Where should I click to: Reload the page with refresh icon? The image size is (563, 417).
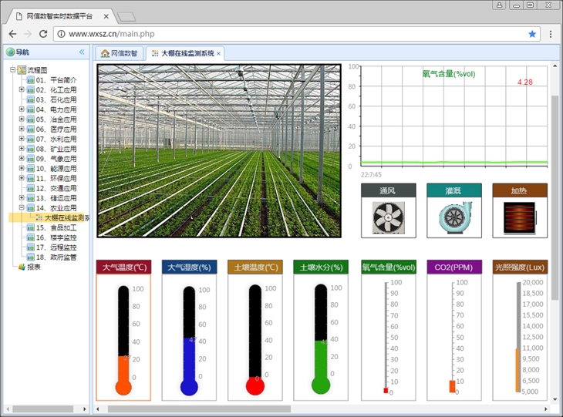pos(43,34)
